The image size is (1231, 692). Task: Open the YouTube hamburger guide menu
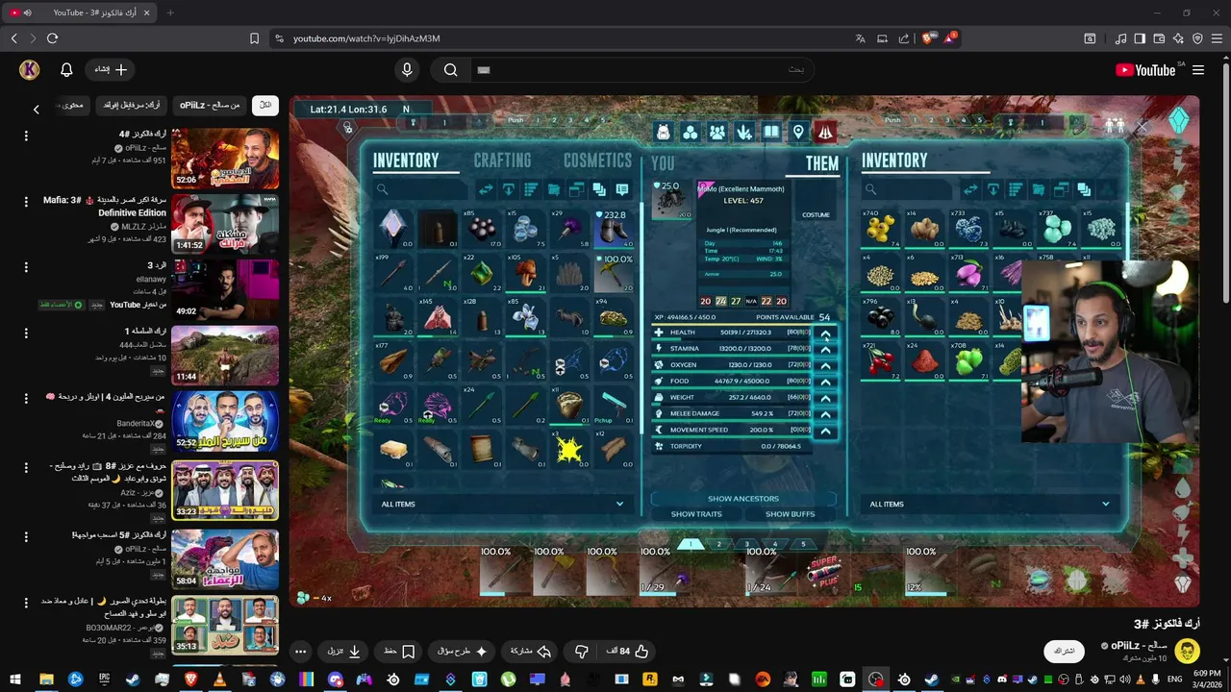(x=1198, y=69)
